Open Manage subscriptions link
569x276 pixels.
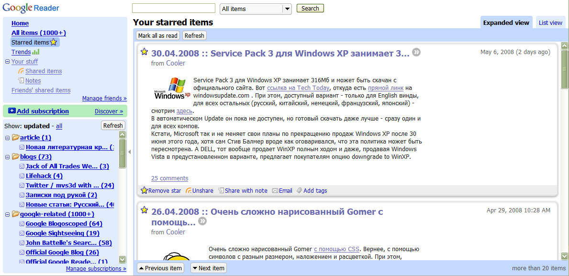point(96,269)
